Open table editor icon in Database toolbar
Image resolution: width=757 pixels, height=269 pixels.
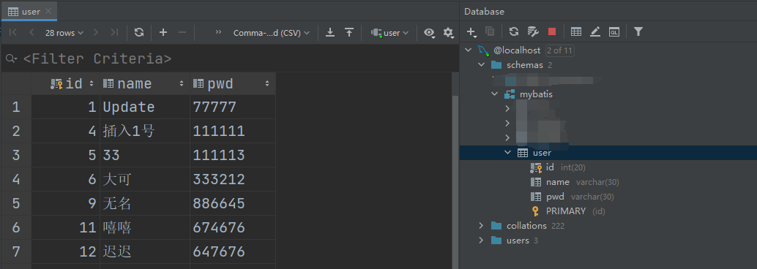point(576,32)
